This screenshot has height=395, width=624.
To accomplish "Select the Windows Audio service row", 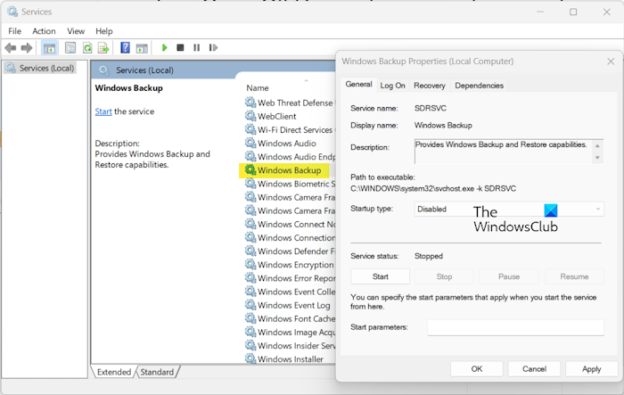I will 286,143.
